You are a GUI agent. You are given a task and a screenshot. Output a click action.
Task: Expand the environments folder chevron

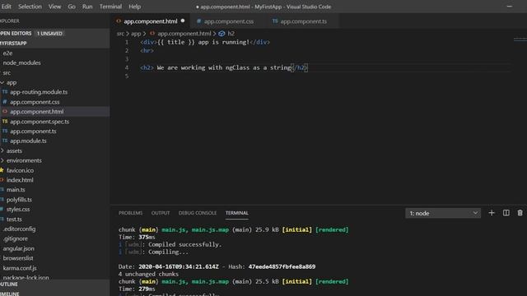click(2, 160)
